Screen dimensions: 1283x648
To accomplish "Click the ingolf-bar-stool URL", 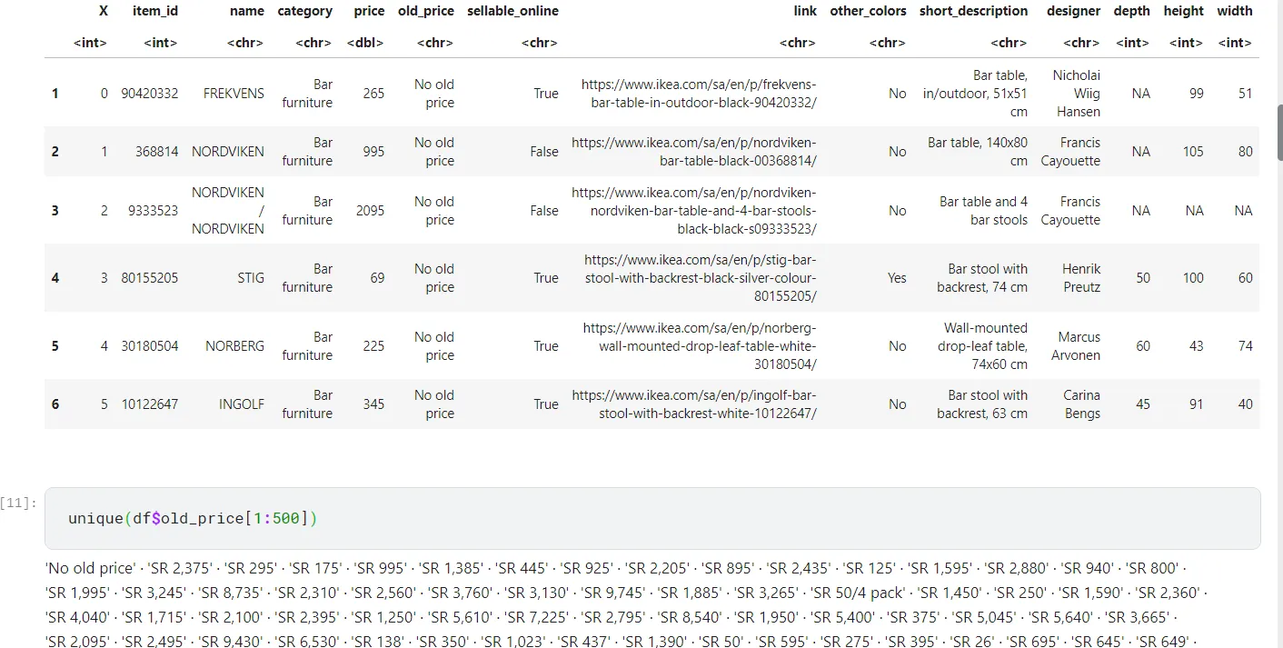I will (x=694, y=404).
